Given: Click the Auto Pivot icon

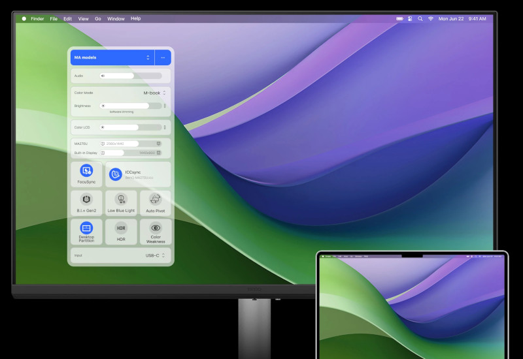Looking at the screenshot, I should tap(155, 200).
